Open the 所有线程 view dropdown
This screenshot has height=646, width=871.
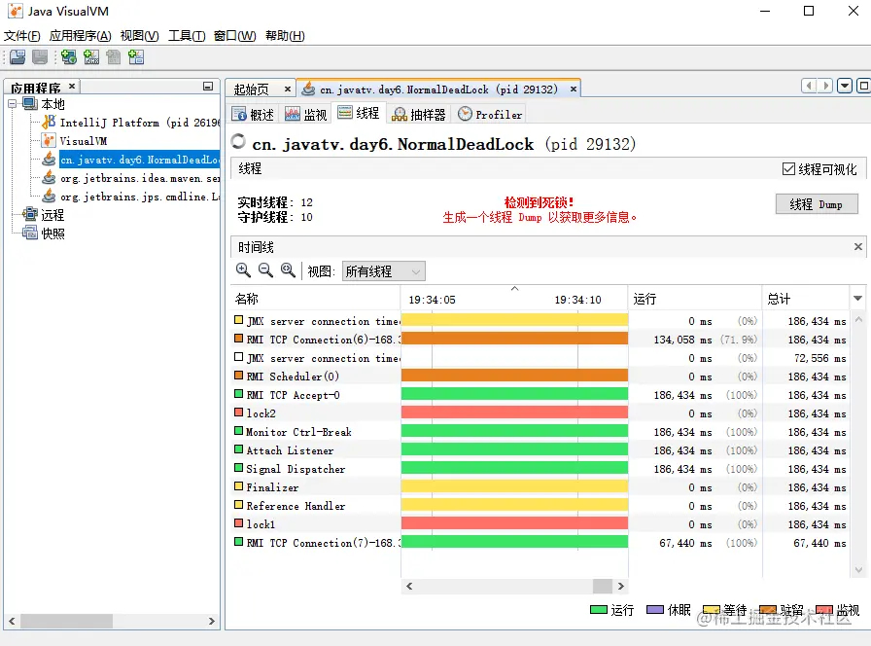(x=383, y=271)
